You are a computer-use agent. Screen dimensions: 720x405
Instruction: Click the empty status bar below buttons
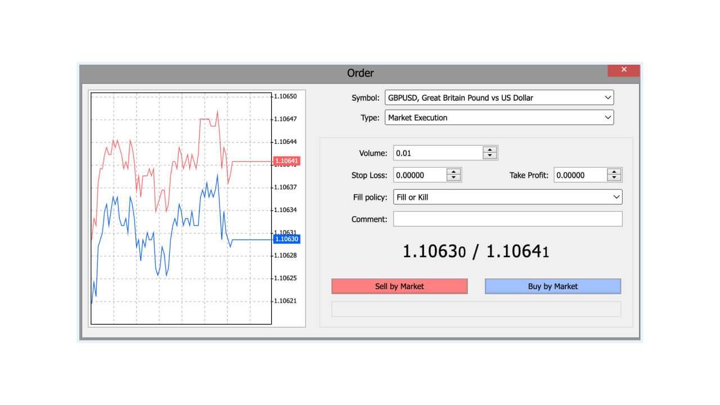(x=476, y=309)
